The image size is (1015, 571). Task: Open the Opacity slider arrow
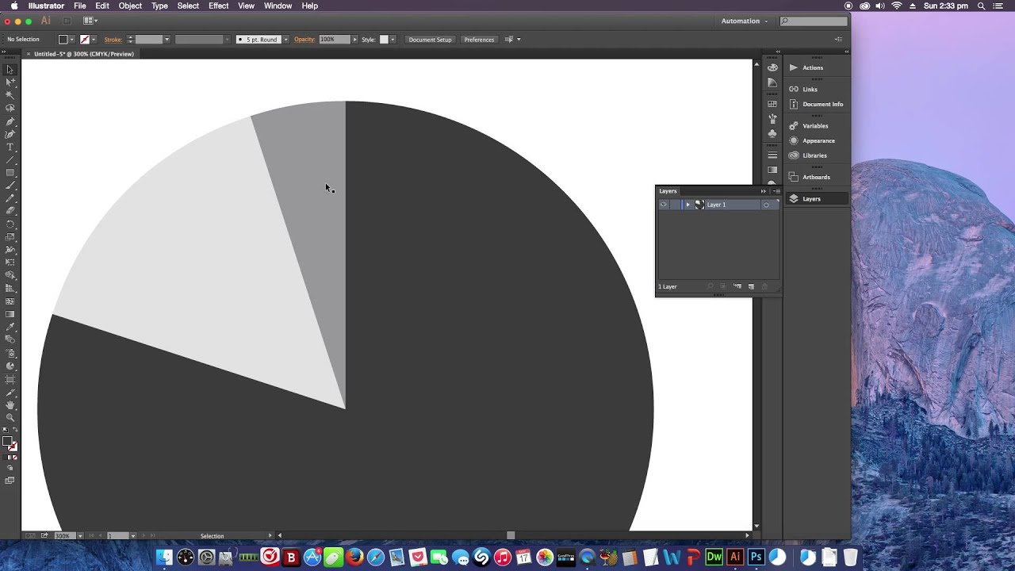pyautogui.click(x=354, y=40)
